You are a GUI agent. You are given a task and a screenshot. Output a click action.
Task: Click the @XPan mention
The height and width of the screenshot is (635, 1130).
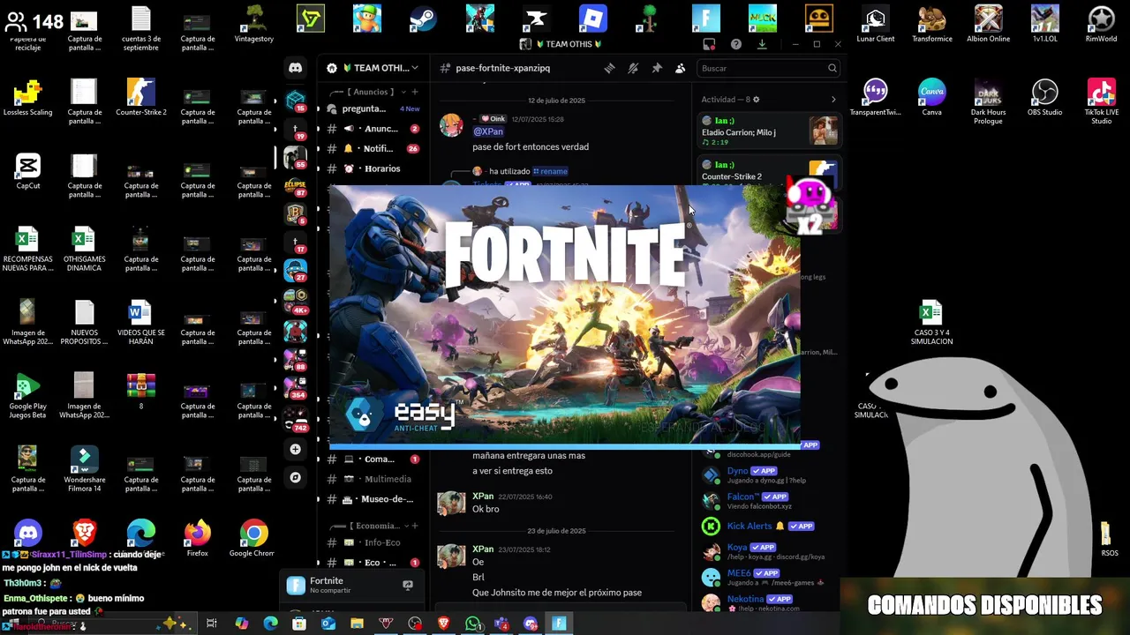[x=488, y=131]
